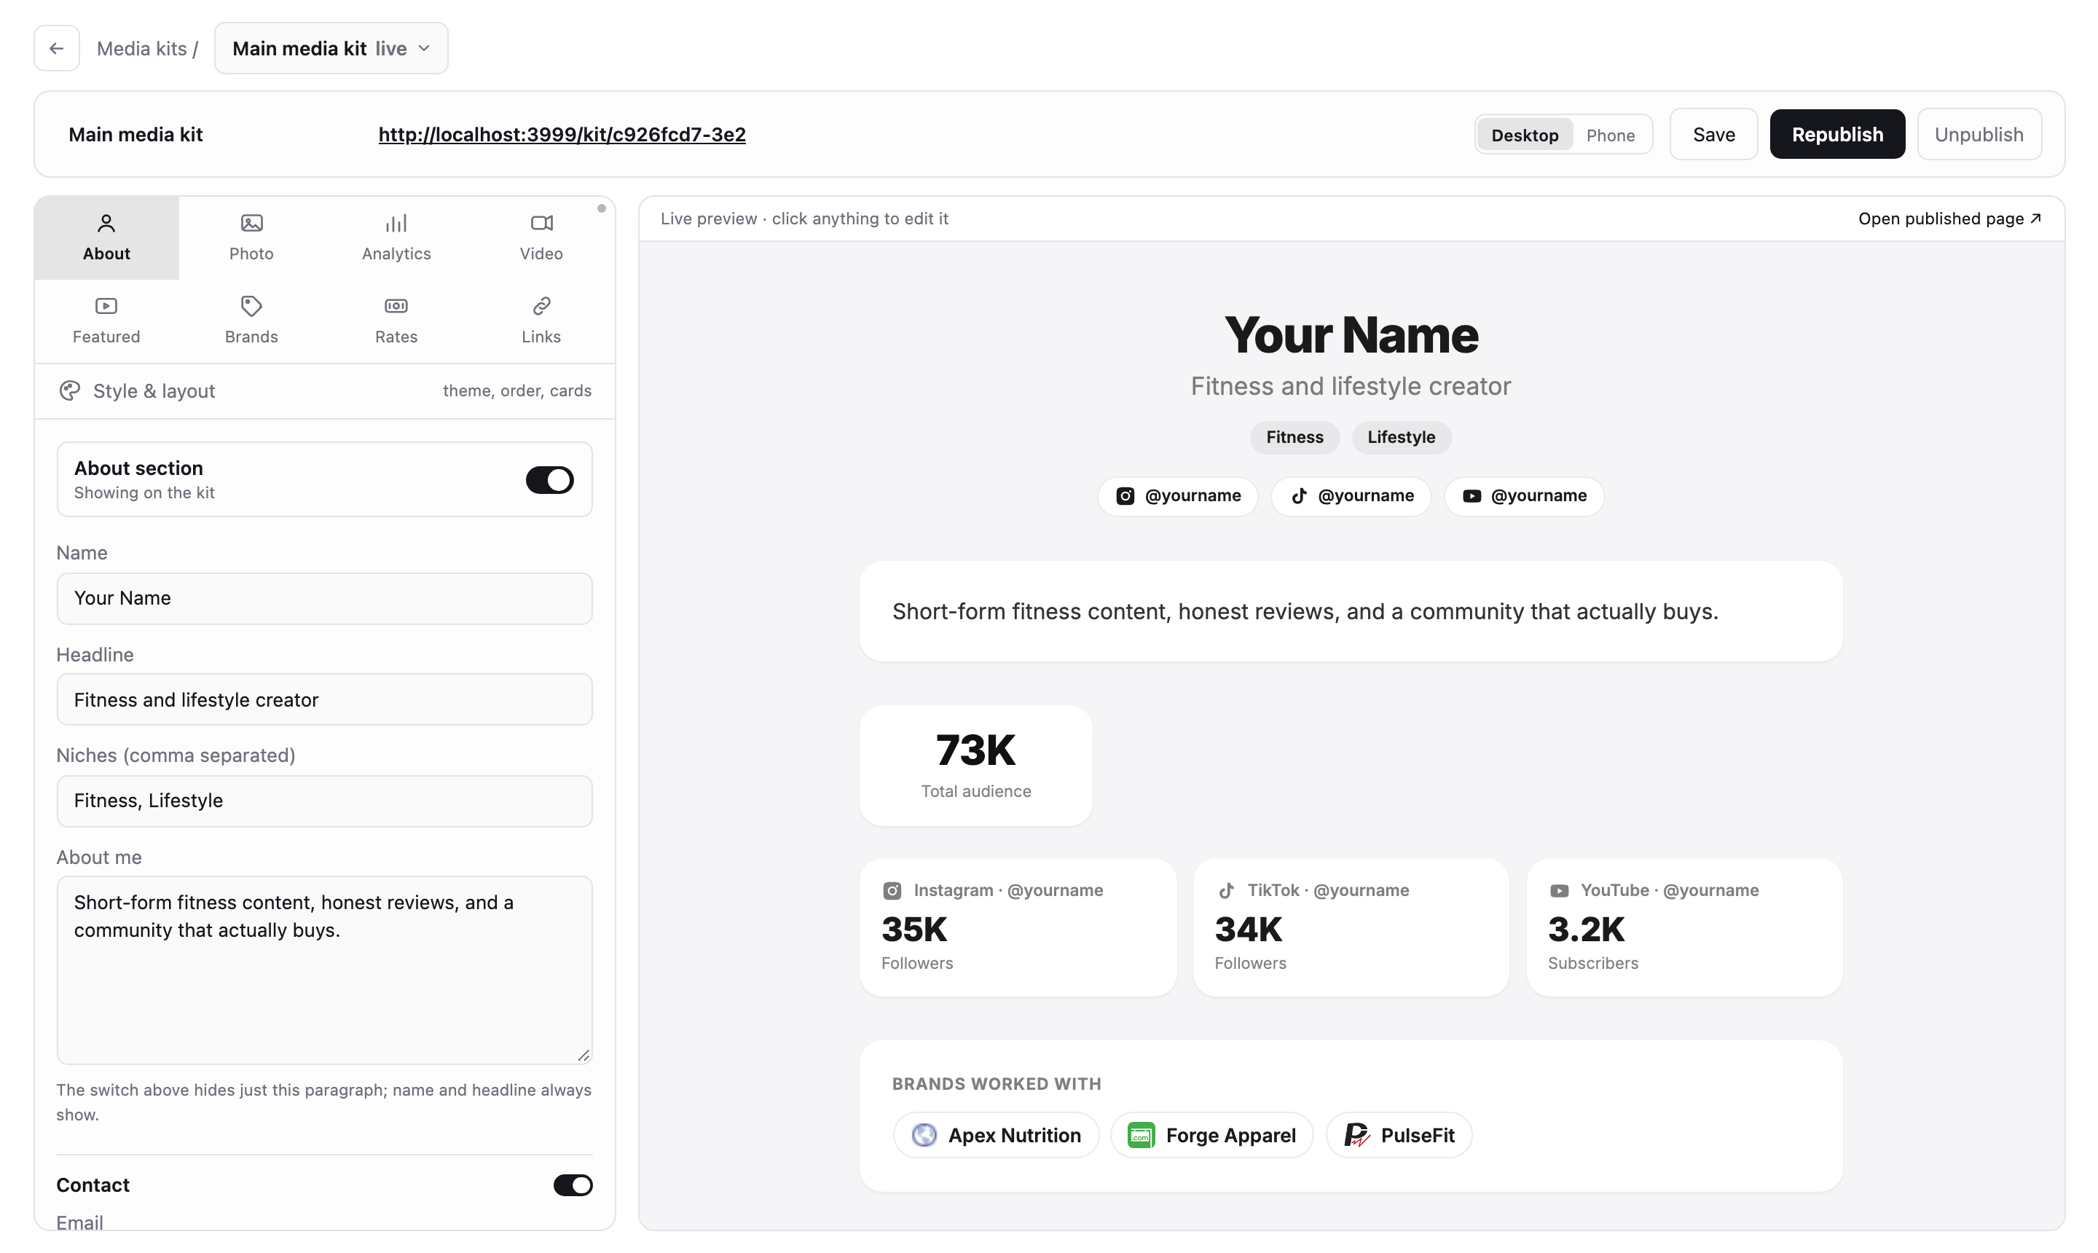Click the Instagram icon in stats card
The width and height of the screenshot is (2098, 1253).
click(x=892, y=891)
